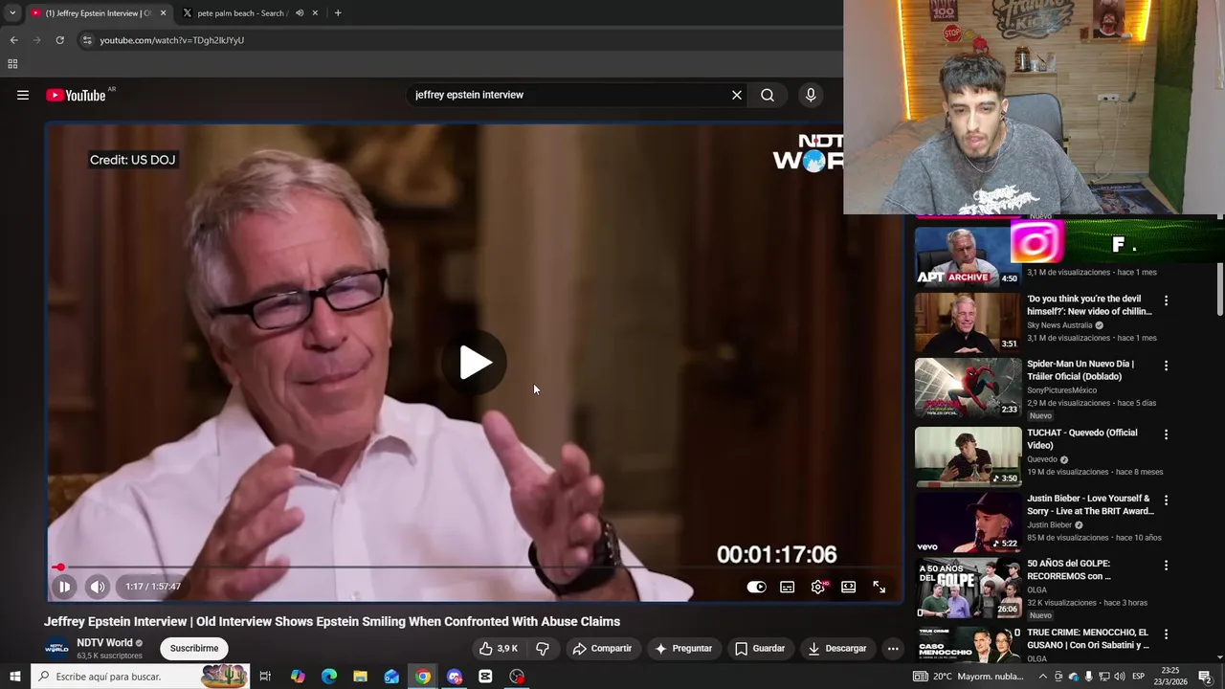Open options for the Spider-Man trailer
1225x689 pixels.
[x=1166, y=366]
